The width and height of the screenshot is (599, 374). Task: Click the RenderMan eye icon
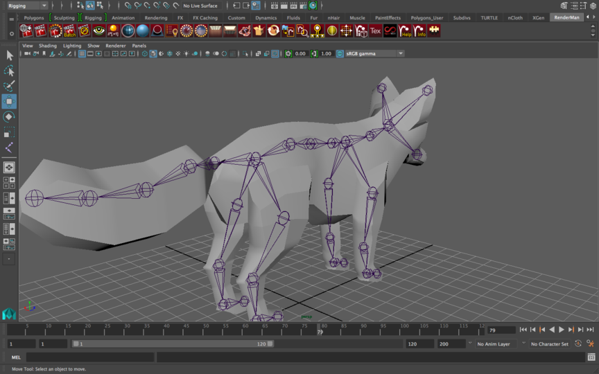click(x=98, y=30)
